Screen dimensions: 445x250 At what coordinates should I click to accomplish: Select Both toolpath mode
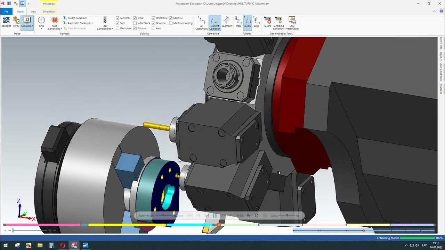[x=256, y=22]
